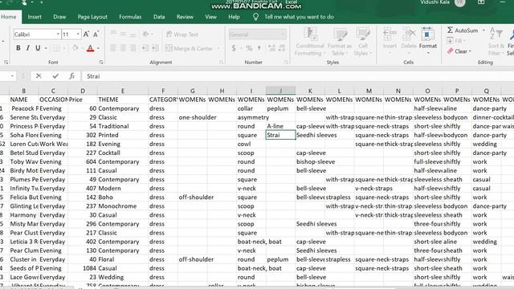Viewport: 514px width, 289px height.
Task: Open the Data tab
Action: point(159,17)
